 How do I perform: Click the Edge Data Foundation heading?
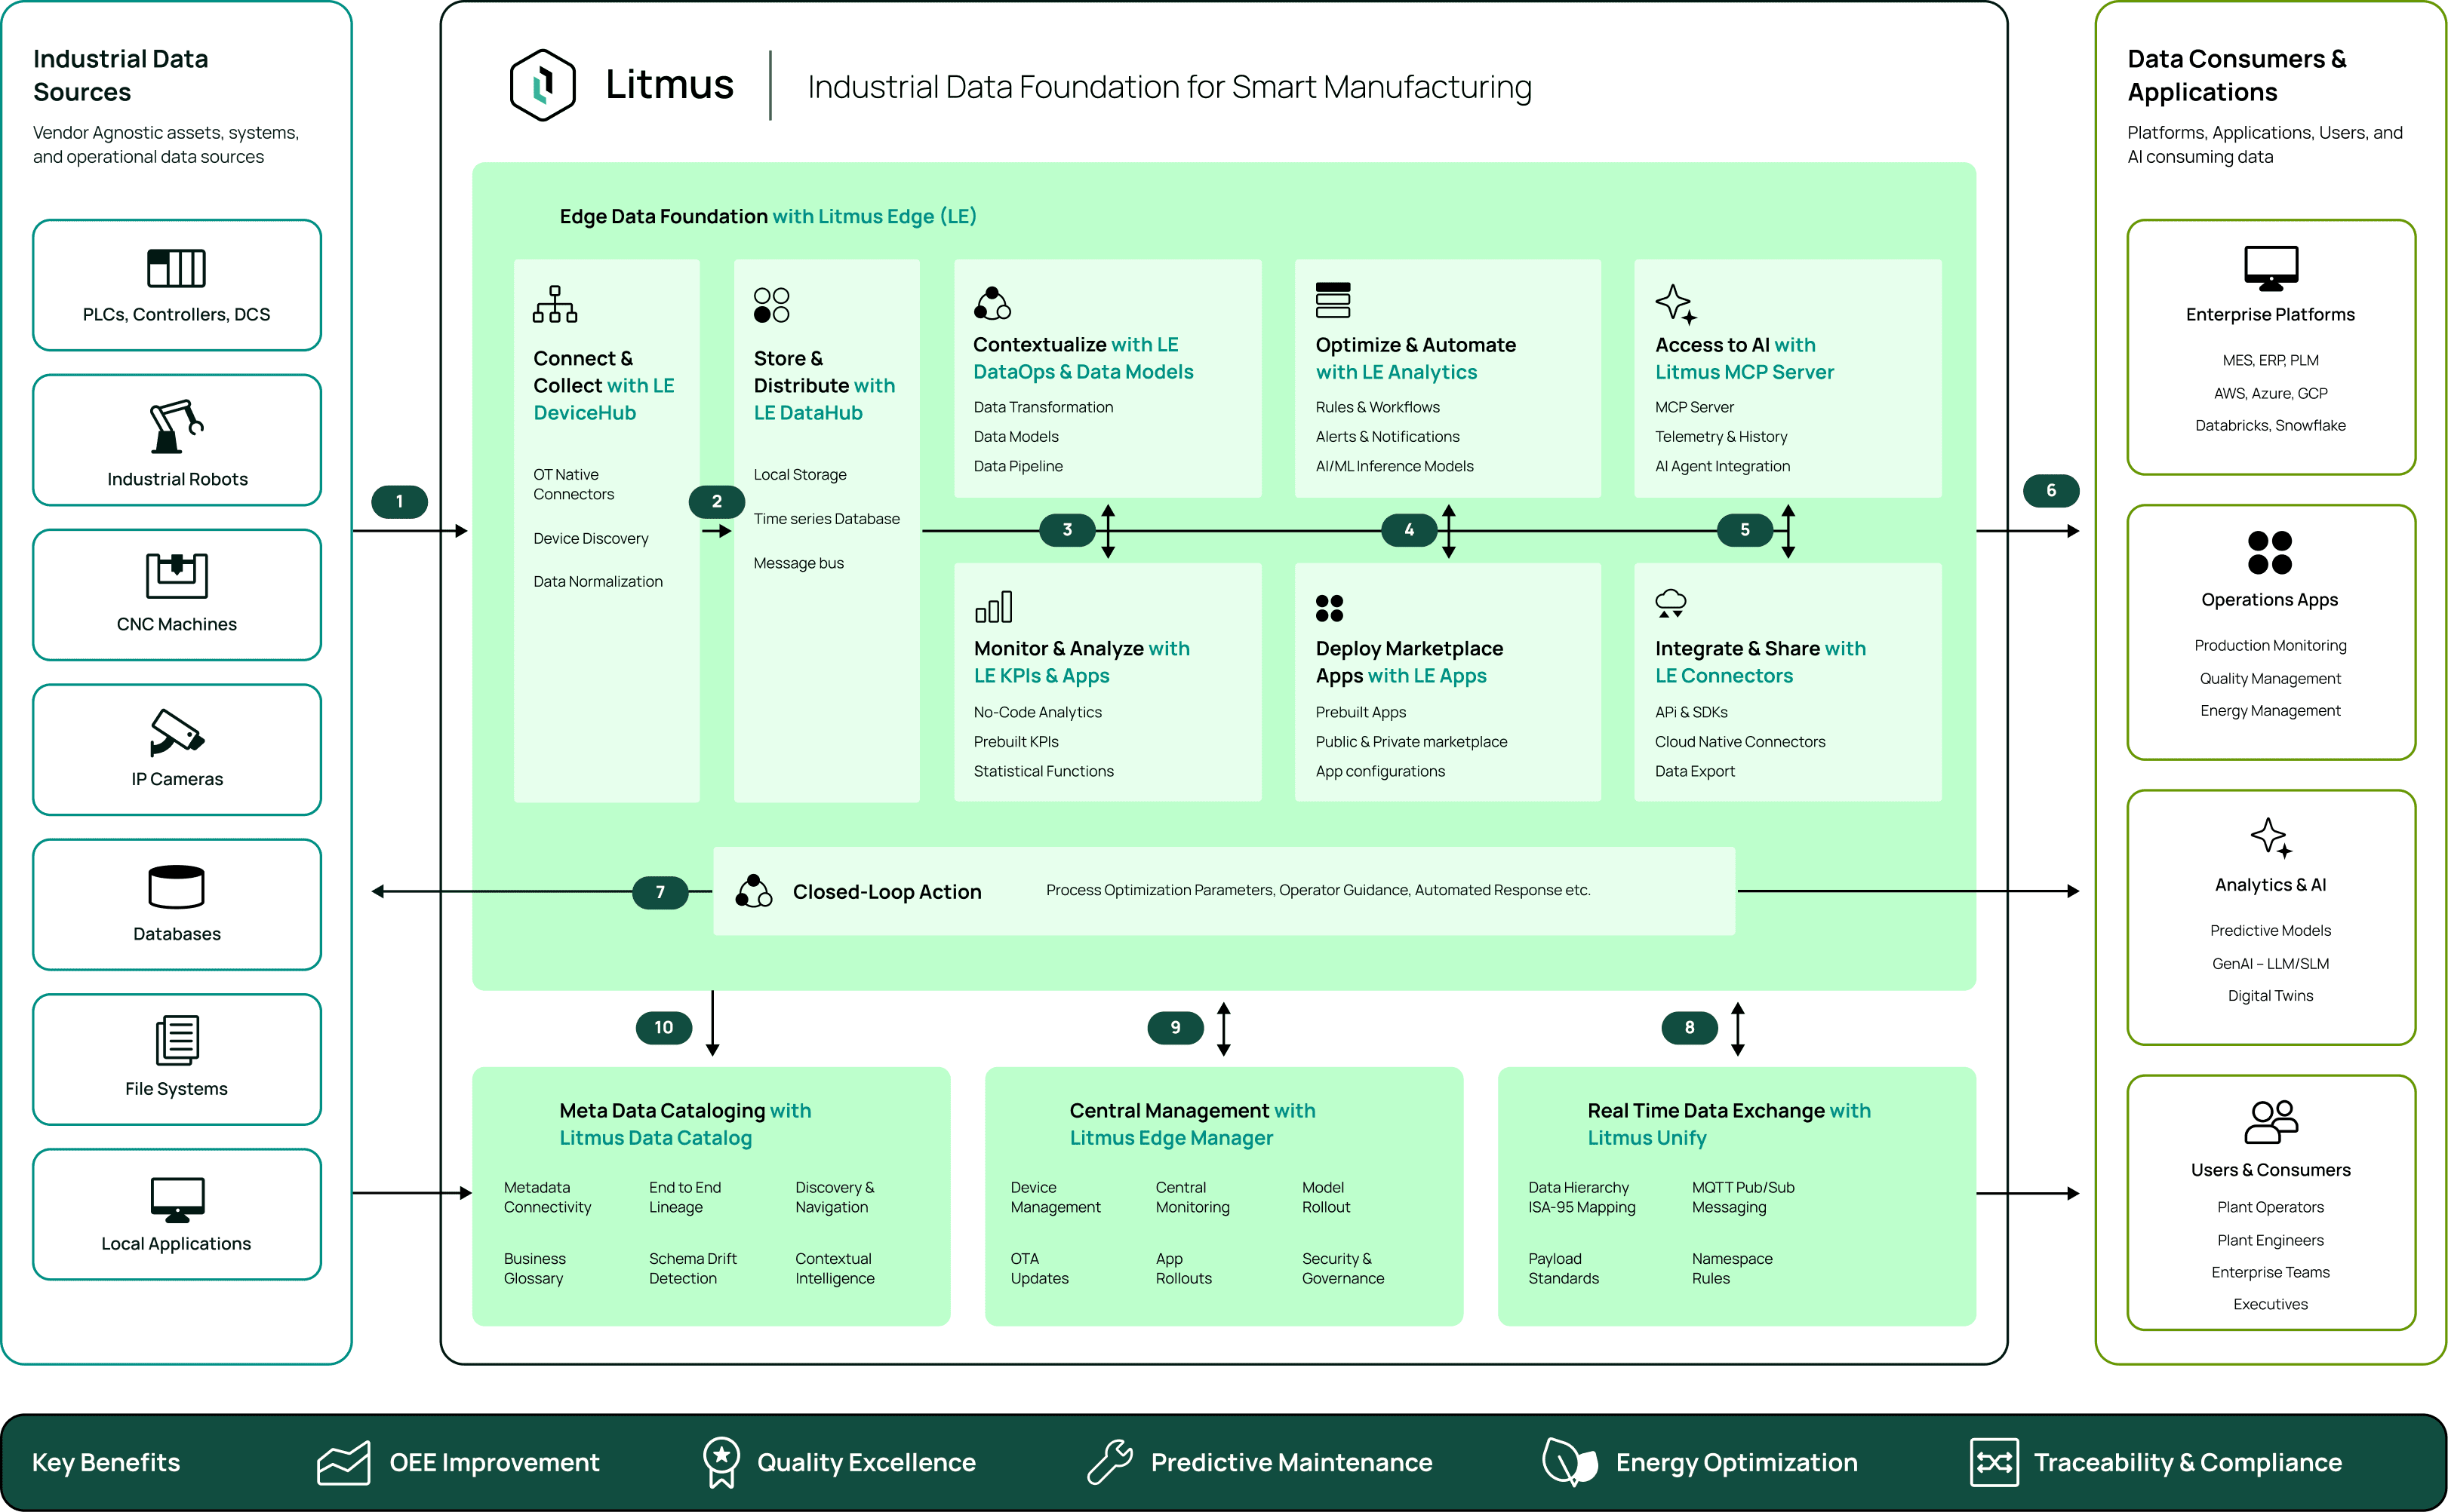(767, 216)
